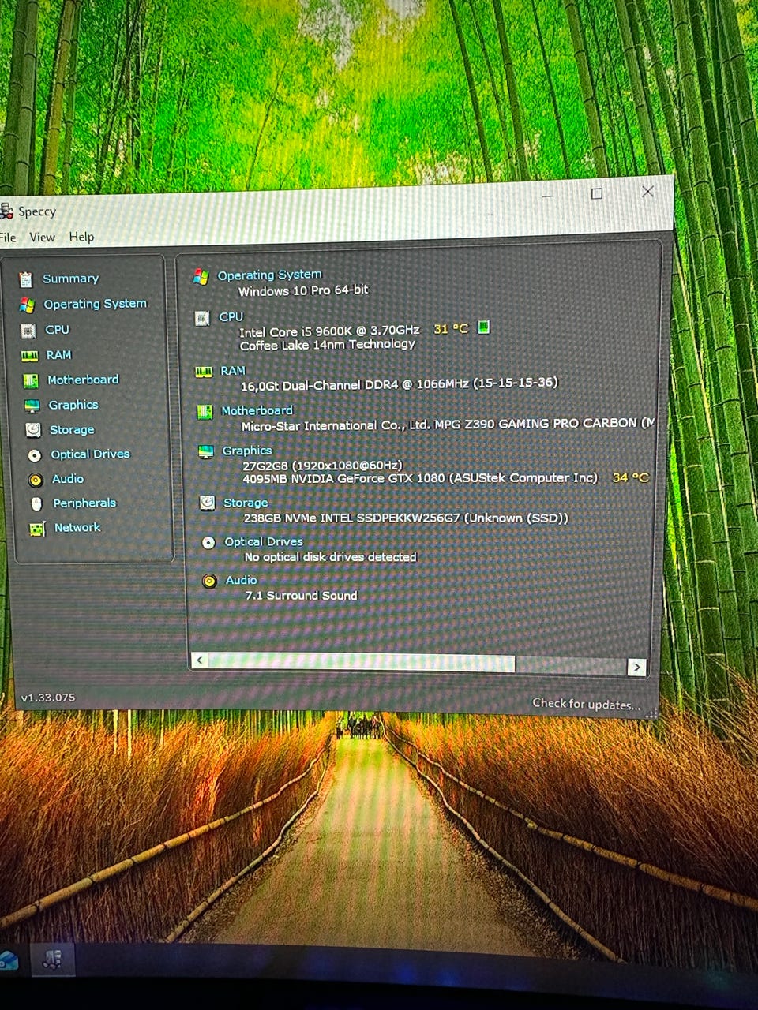Click the Graphics monitor icon in sidebar

pos(32,406)
